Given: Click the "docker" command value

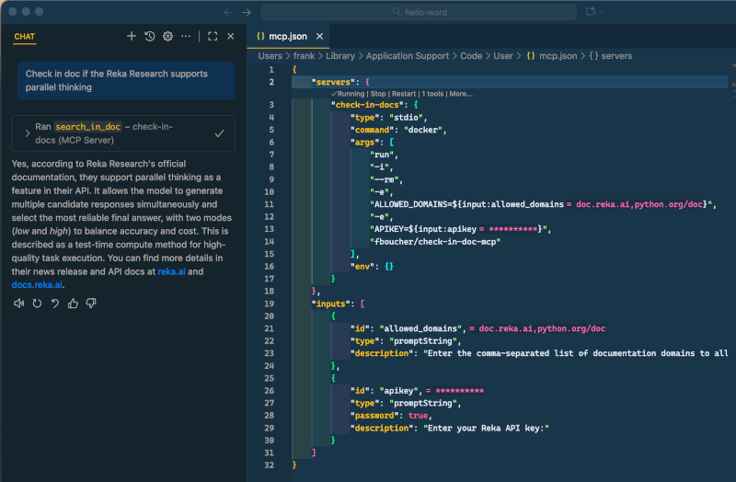Looking at the screenshot, I should pyautogui.click(x=423, y=130).
